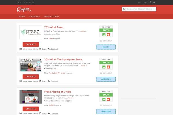Click the search magnifier icon

coord(125,9)
